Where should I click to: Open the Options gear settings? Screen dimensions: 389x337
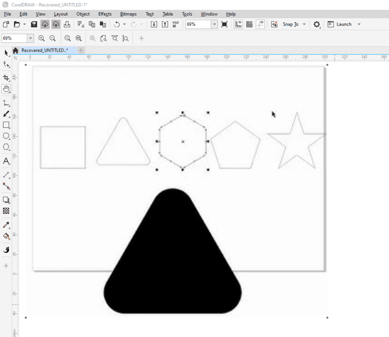tap(316, 24)
